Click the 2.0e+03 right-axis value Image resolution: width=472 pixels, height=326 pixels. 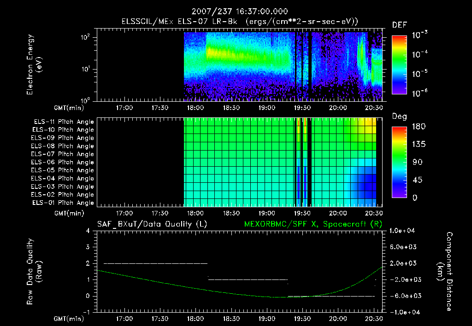(403, 263)
